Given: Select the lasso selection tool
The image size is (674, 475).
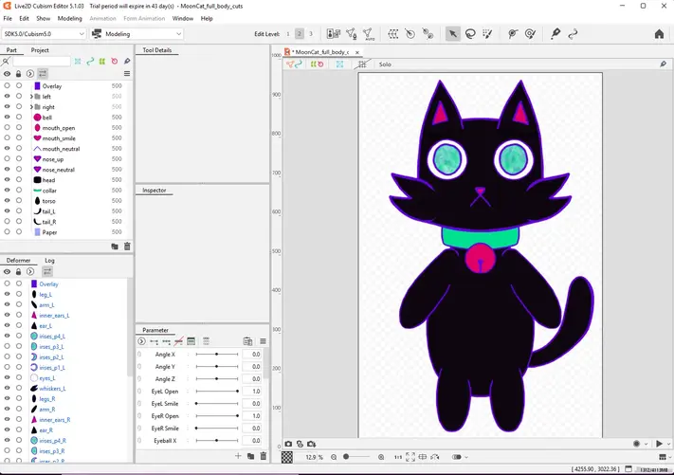Looking at the screenshot, I should [470, 34].
